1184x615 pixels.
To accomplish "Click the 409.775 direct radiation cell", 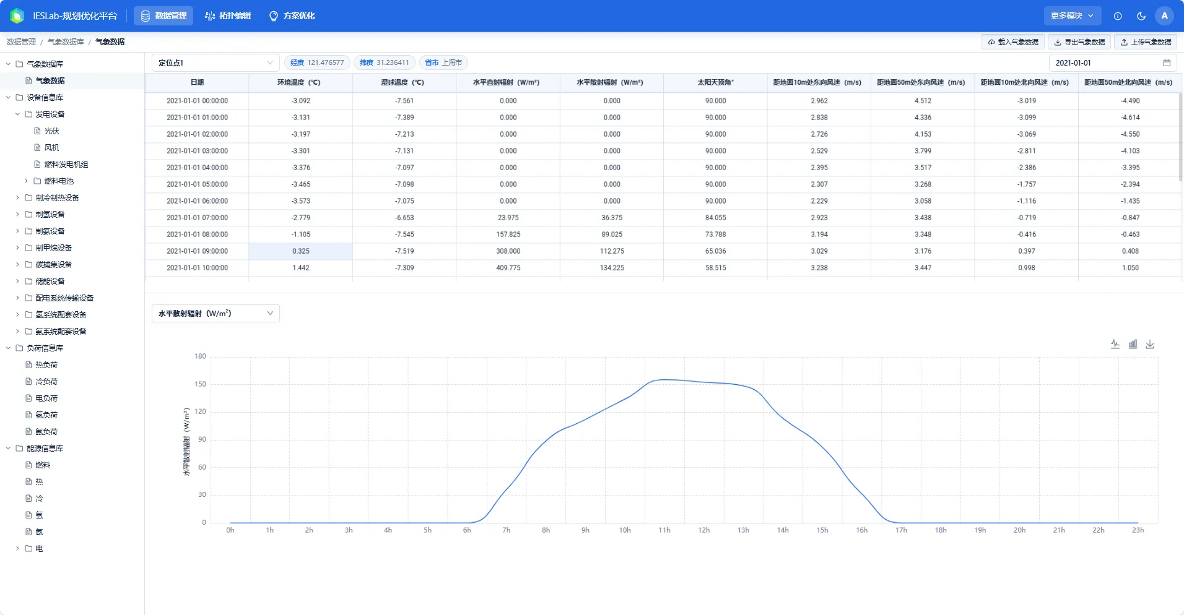I will point(508,268).
